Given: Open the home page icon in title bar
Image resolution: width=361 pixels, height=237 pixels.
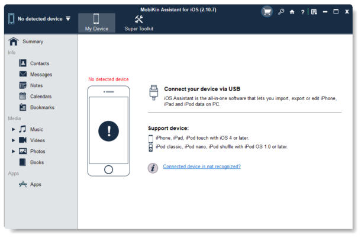Looking at the screenshot, I should [x=292, y=12].
